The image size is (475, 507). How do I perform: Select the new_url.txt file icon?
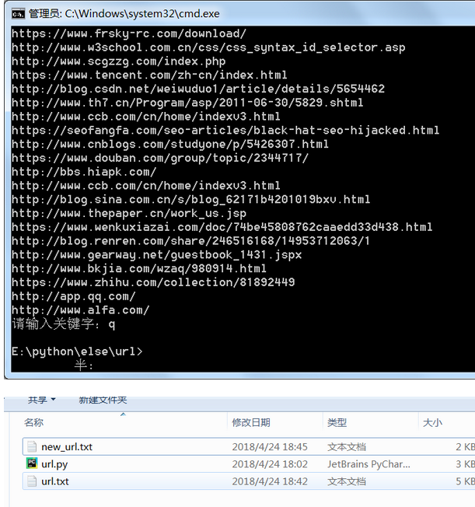(x=32, y=446)
